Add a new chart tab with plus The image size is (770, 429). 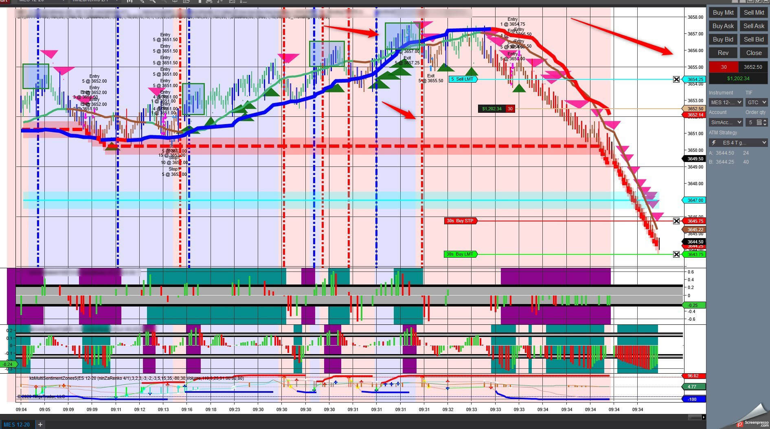coord(40,425)
